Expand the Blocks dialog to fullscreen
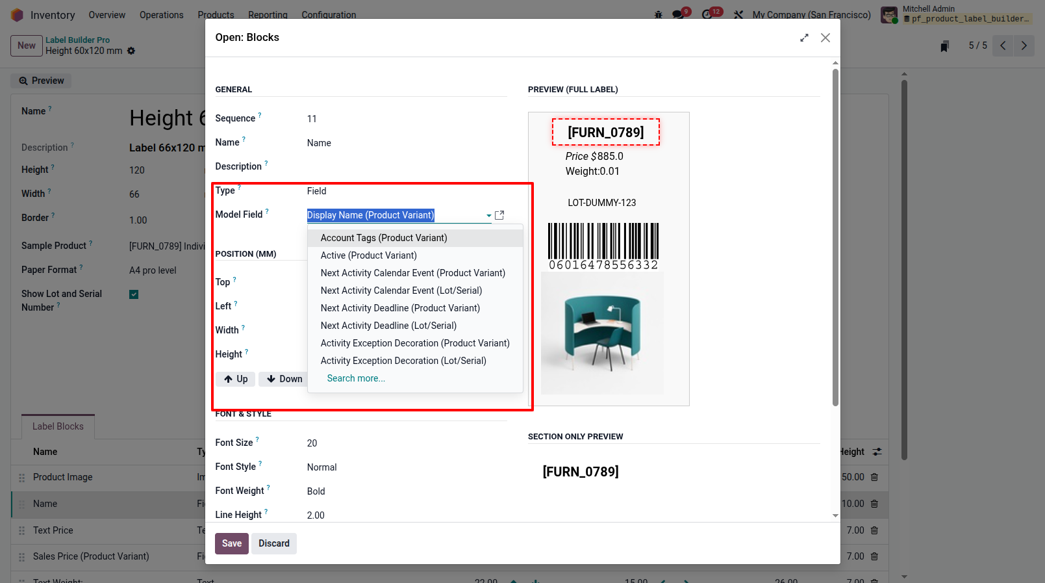Screen dimensions: 1045x583 (804, 38)
